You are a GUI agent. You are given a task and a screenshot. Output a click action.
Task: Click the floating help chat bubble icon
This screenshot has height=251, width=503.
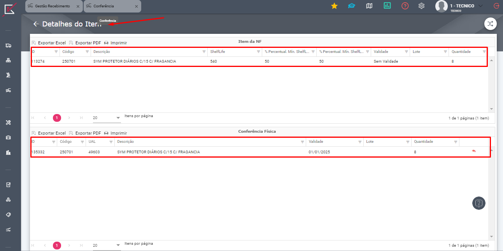tap(479, 203)
